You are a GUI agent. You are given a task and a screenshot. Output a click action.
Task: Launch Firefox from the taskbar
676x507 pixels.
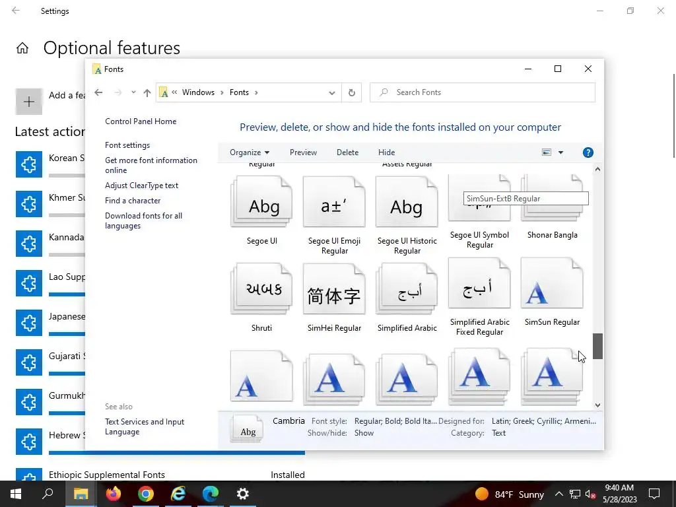click(x=114, y=494)
